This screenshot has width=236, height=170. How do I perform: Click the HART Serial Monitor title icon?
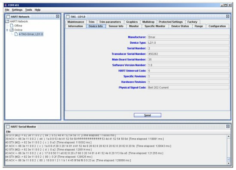coord(8,126)
